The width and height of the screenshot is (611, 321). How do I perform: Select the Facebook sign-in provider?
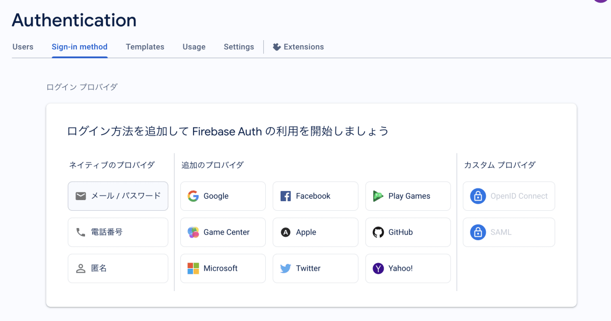point(315,196)
